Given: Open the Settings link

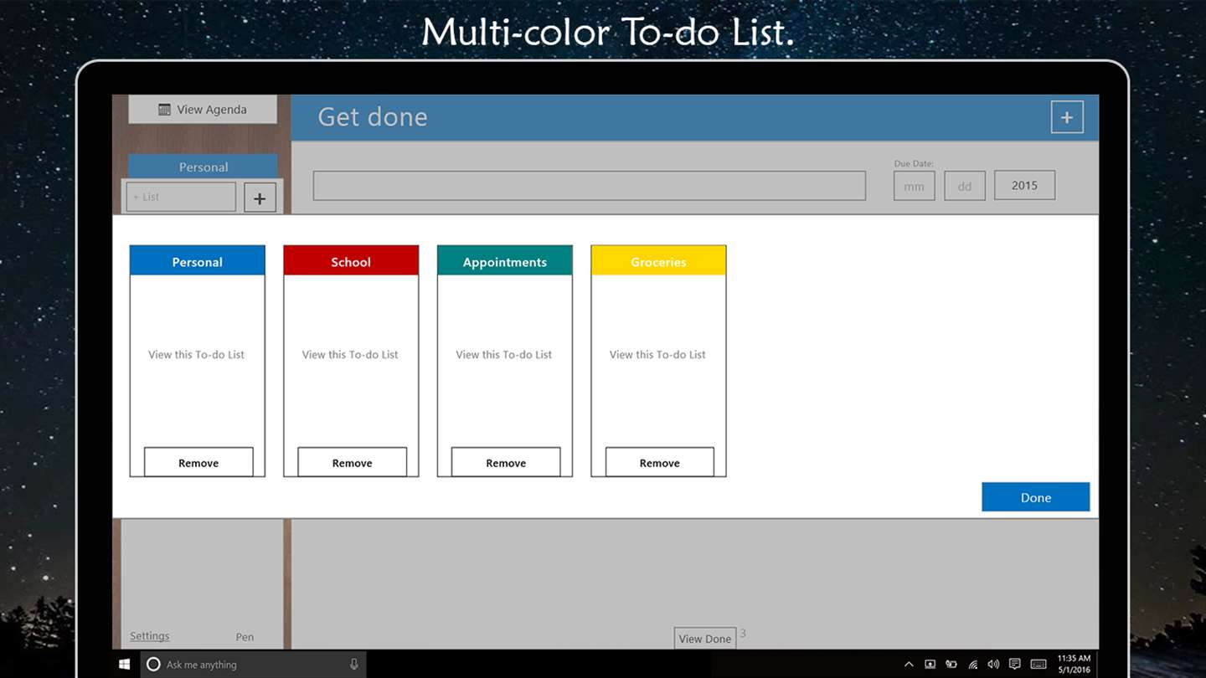Looking at the screenshot, I should tap(150, 636).
